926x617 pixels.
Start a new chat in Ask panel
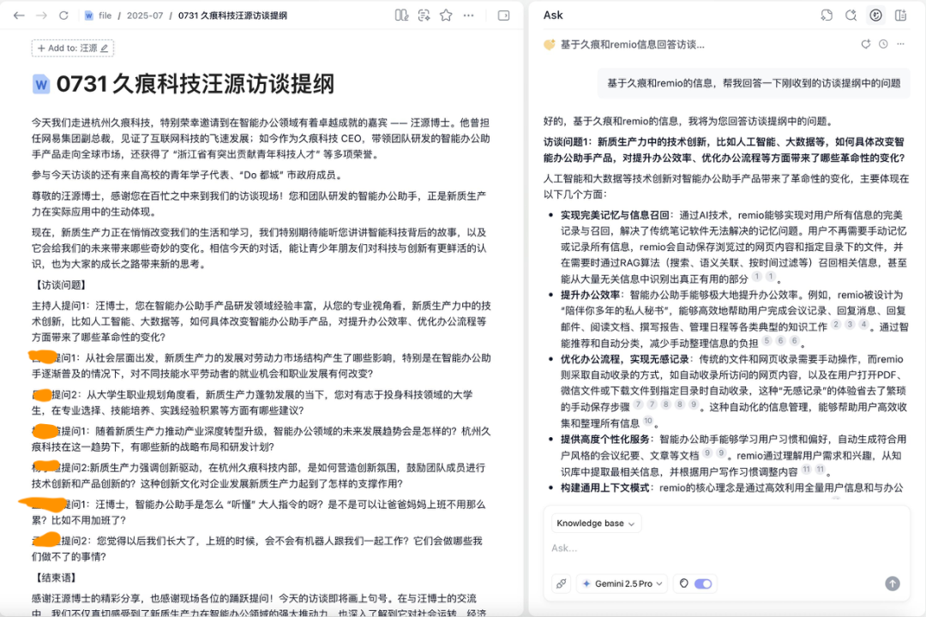point(851,15)
